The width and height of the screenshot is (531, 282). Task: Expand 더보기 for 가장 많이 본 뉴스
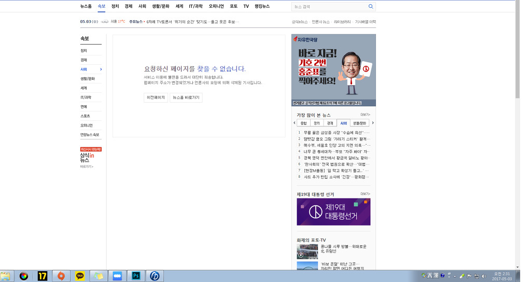[x=366, y=115]
